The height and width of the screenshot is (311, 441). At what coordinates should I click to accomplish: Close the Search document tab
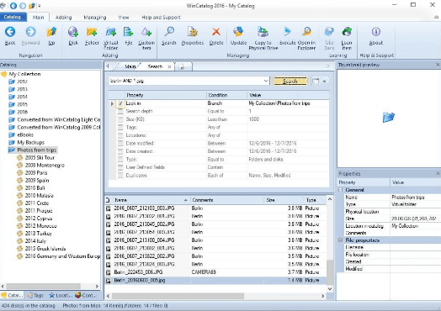(169, 66)
